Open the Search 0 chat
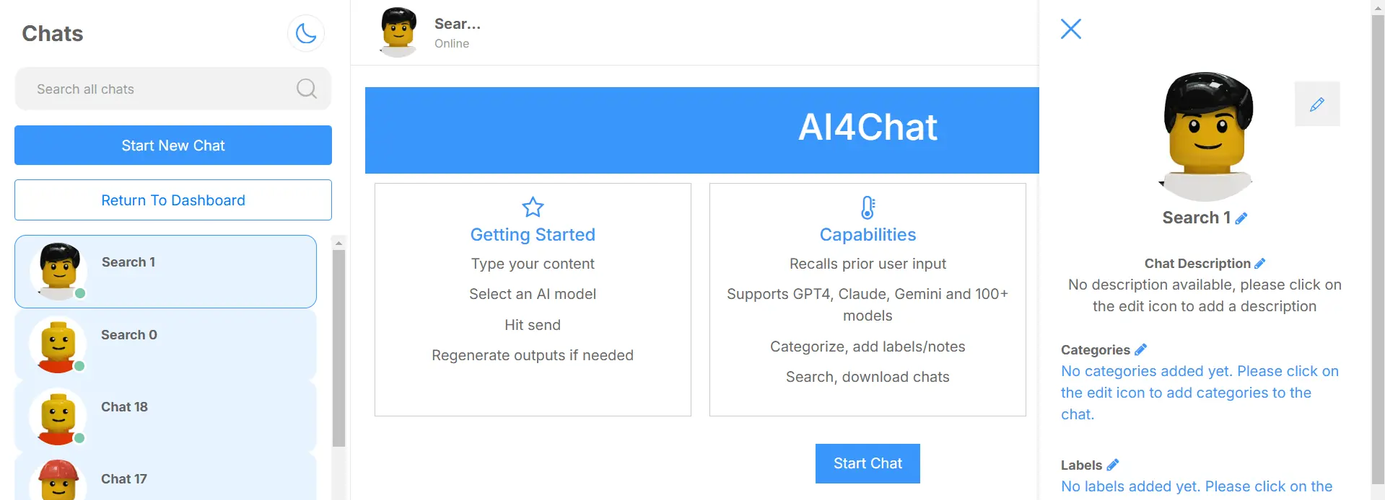Viewport: 1385px width, 500px height. tap(165, 344)
